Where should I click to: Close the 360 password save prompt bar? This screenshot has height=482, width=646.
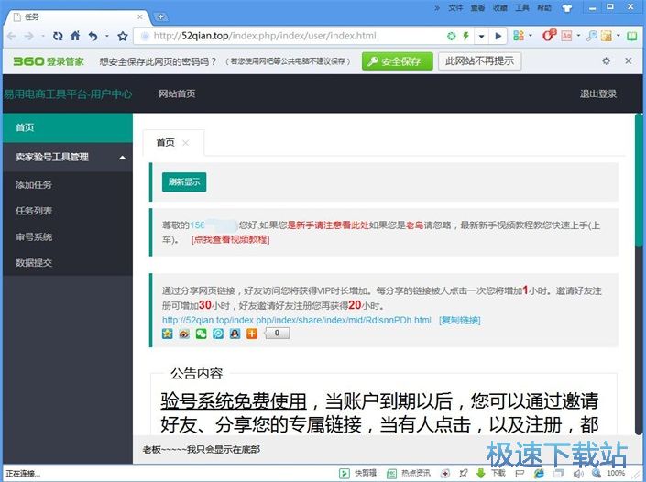(x=629, y=61)
